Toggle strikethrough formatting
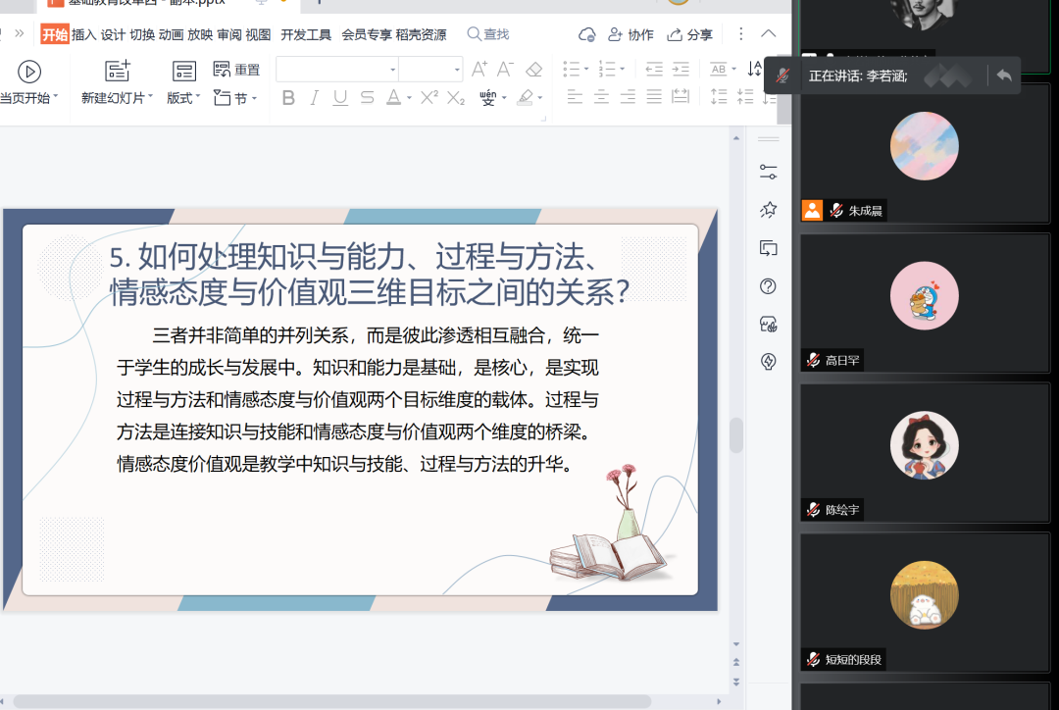Image resolution: width=1059 pixels, height=710 pixels. [367, 98]
